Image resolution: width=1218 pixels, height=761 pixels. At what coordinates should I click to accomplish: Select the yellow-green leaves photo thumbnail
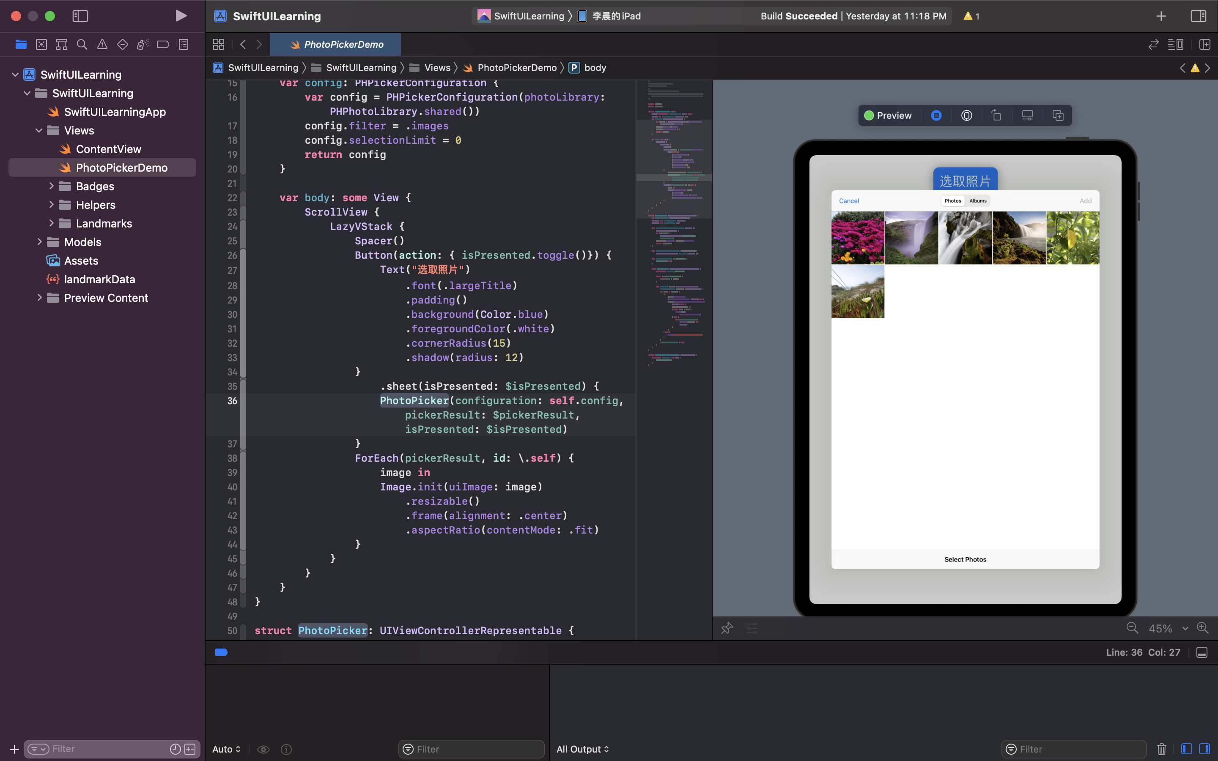[x=1073, y=238]
